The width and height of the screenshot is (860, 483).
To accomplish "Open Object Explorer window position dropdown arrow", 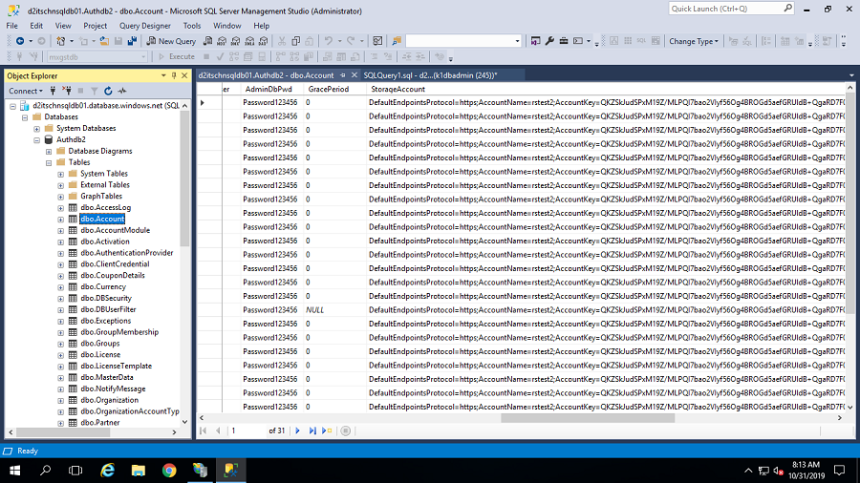I will coord(163,75).
